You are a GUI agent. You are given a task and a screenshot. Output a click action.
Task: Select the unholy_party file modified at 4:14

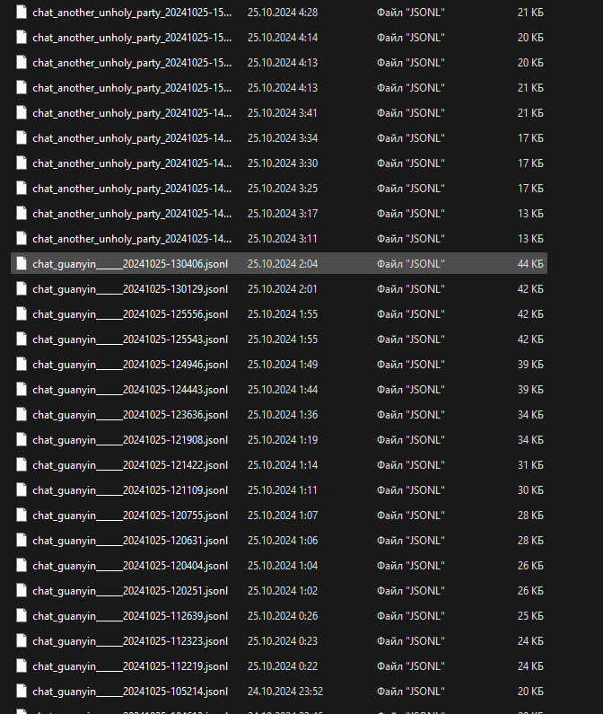[131, 38]
